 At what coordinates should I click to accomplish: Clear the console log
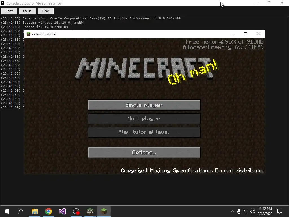[x=45, y=11]
